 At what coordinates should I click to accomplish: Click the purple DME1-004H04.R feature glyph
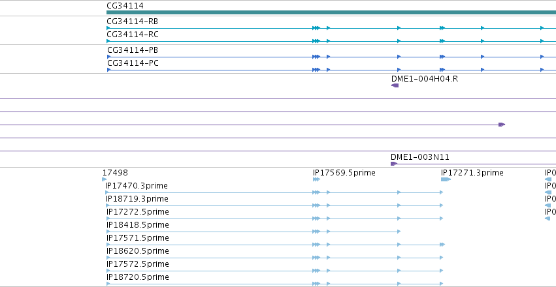coord(395,85)
